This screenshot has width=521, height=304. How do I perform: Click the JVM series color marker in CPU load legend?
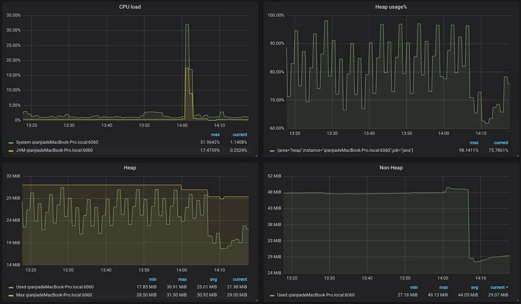click(x=12, y=150)
